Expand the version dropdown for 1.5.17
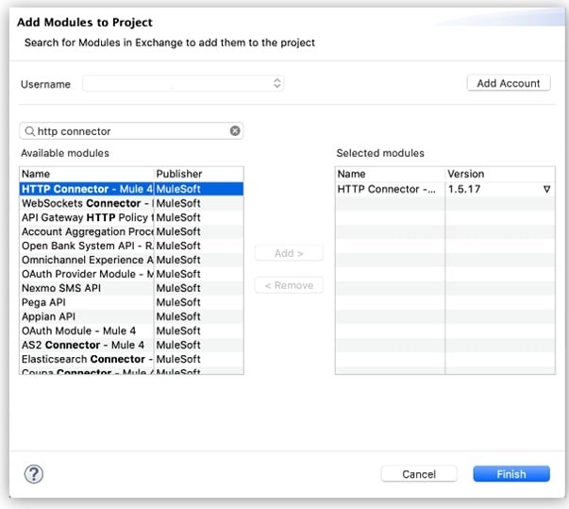This screenshot has height=509, width=569. pyautogui.click(x=546, y=189)
